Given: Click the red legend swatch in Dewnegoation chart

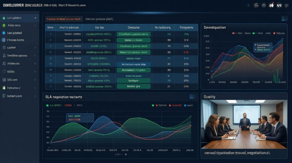Looking at the screenshot, I should tap(233, 33).
